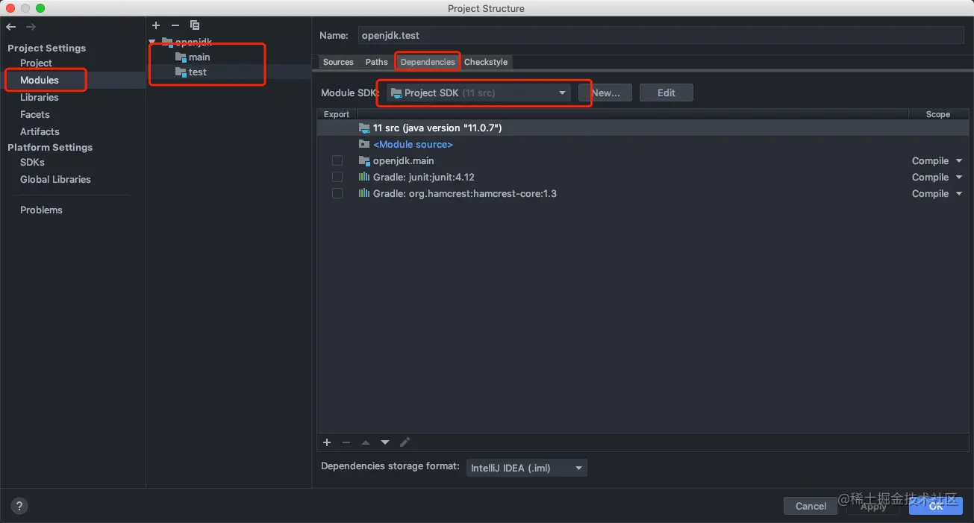
Task: Click the Export column header
Action: 337,114
